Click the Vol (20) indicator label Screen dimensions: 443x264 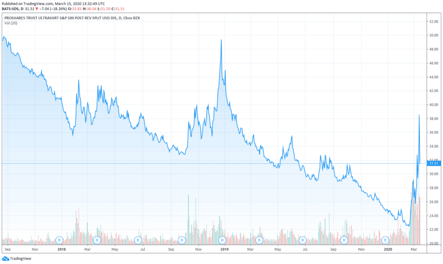click(x=11, y=23)
